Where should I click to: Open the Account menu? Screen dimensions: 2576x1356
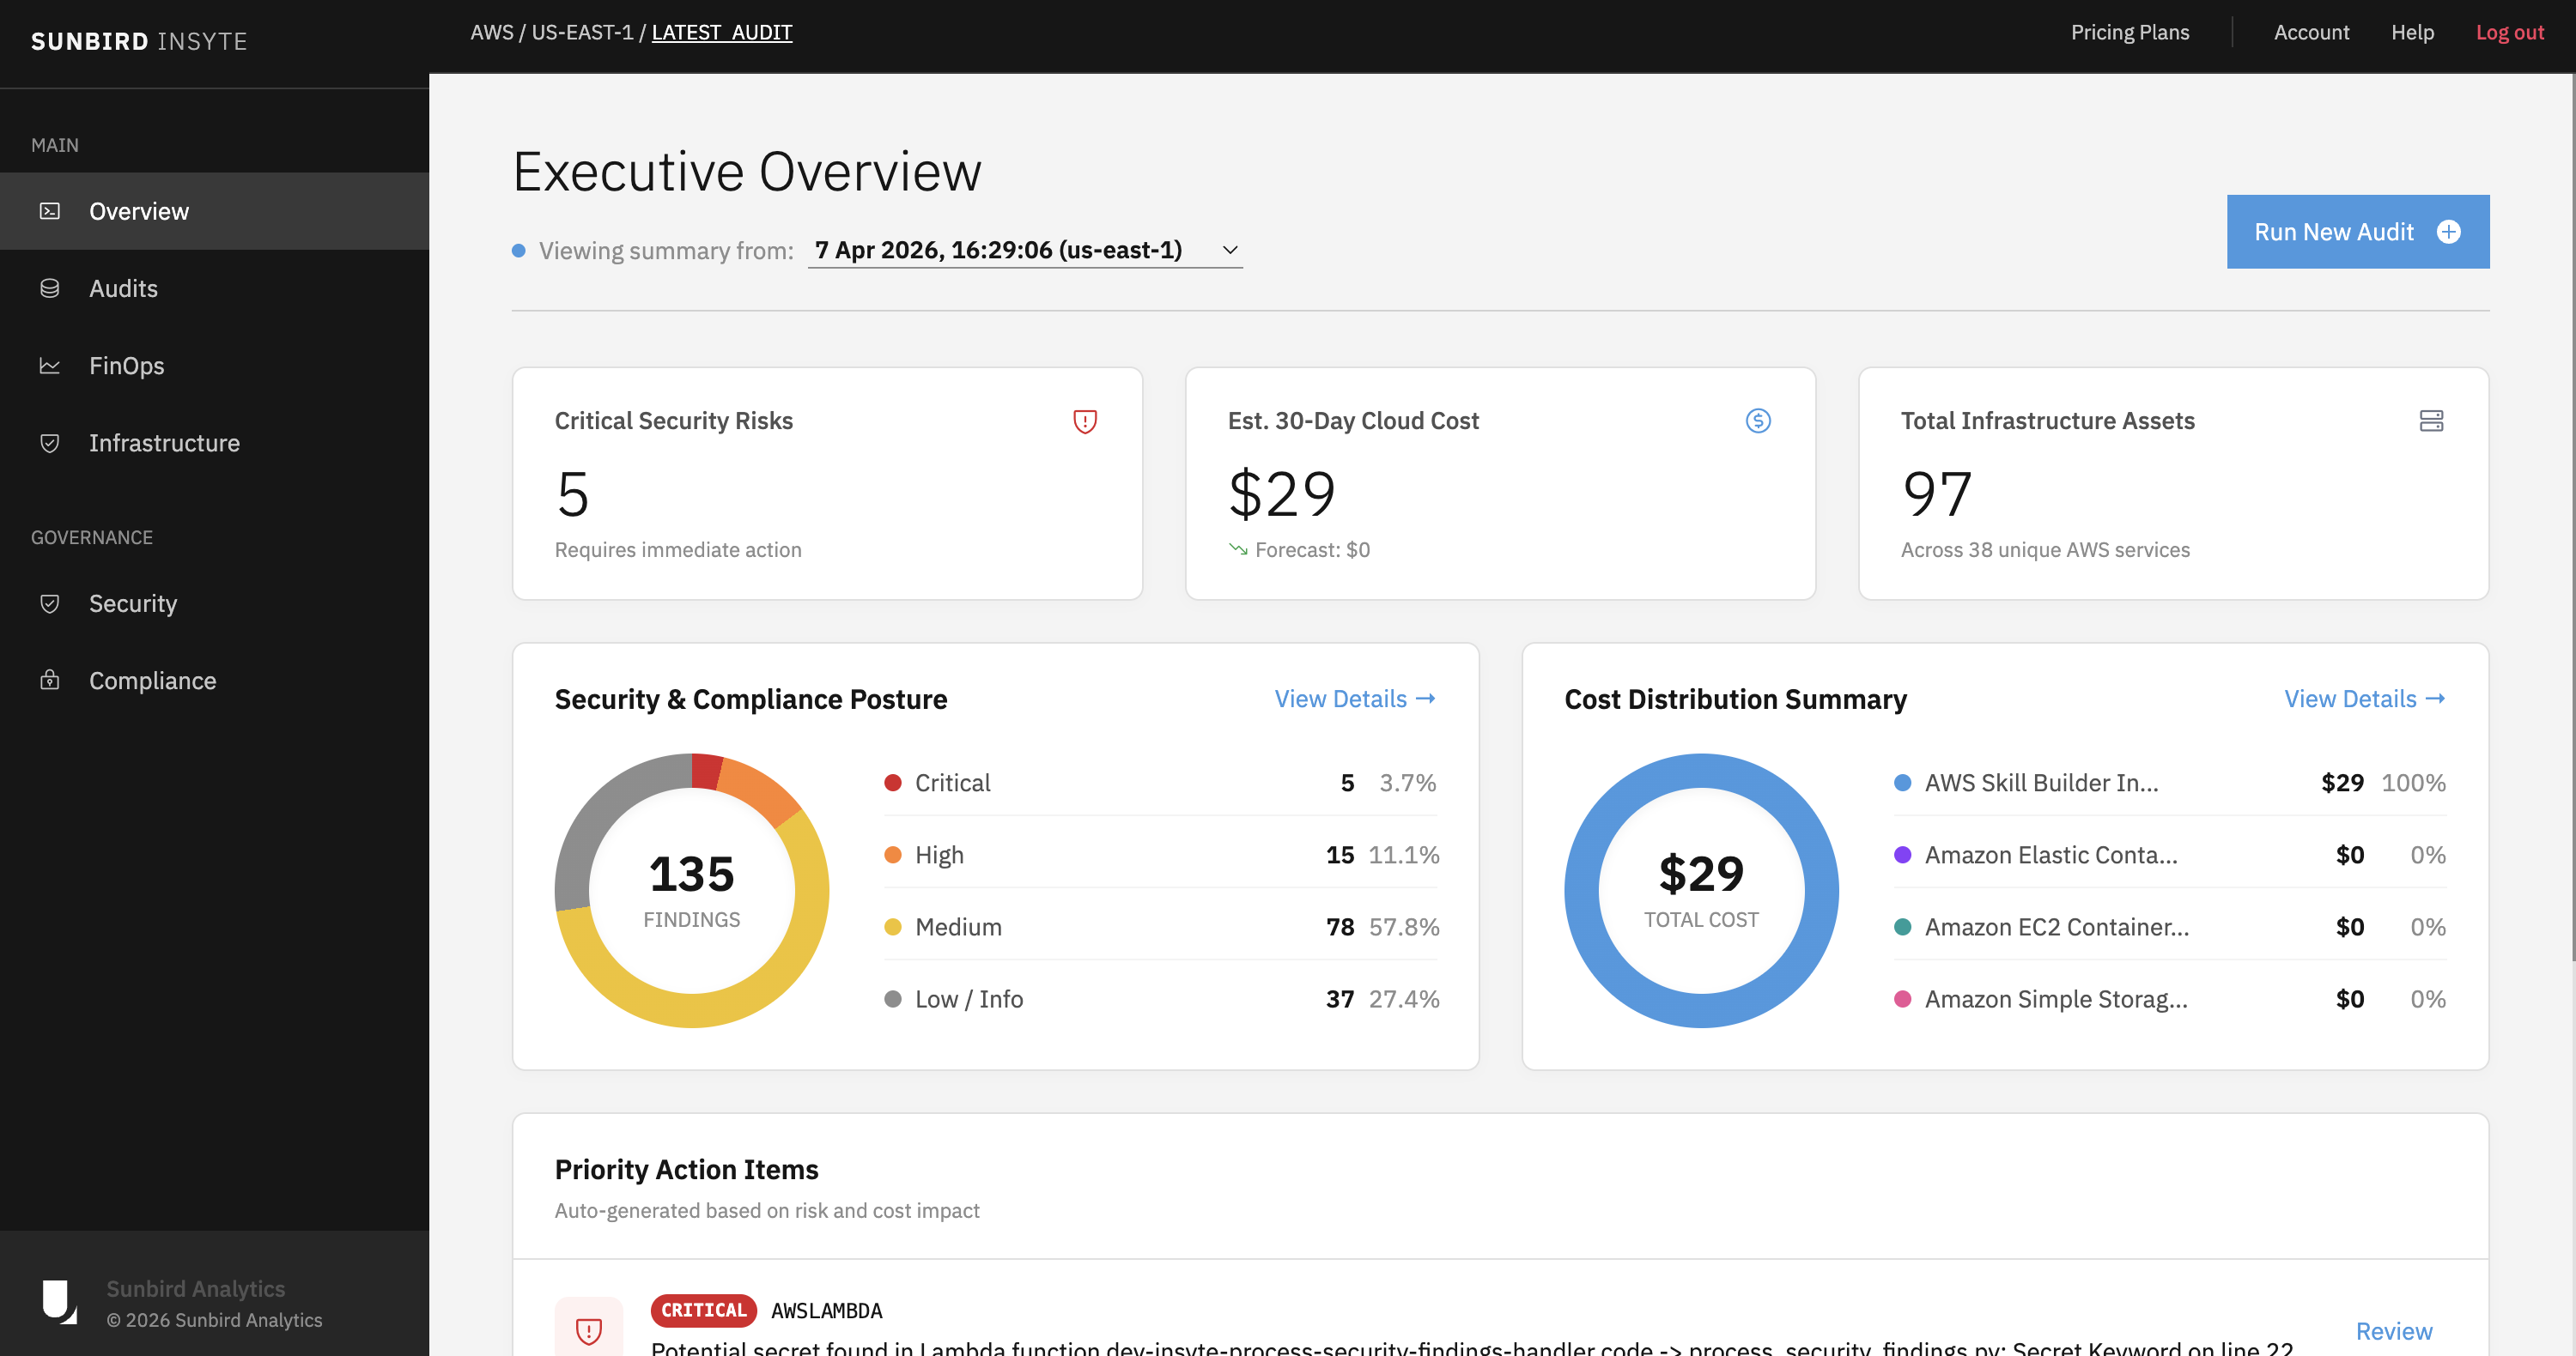2312,32
